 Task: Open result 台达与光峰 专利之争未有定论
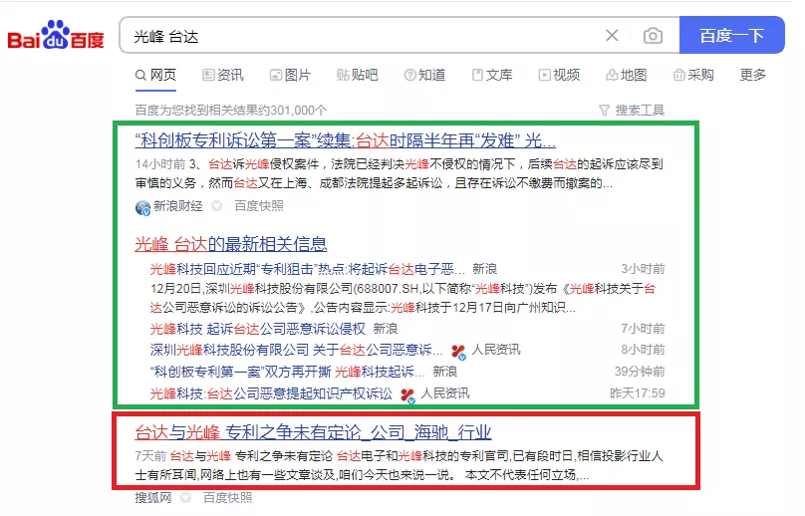click(x=313, y=432)
